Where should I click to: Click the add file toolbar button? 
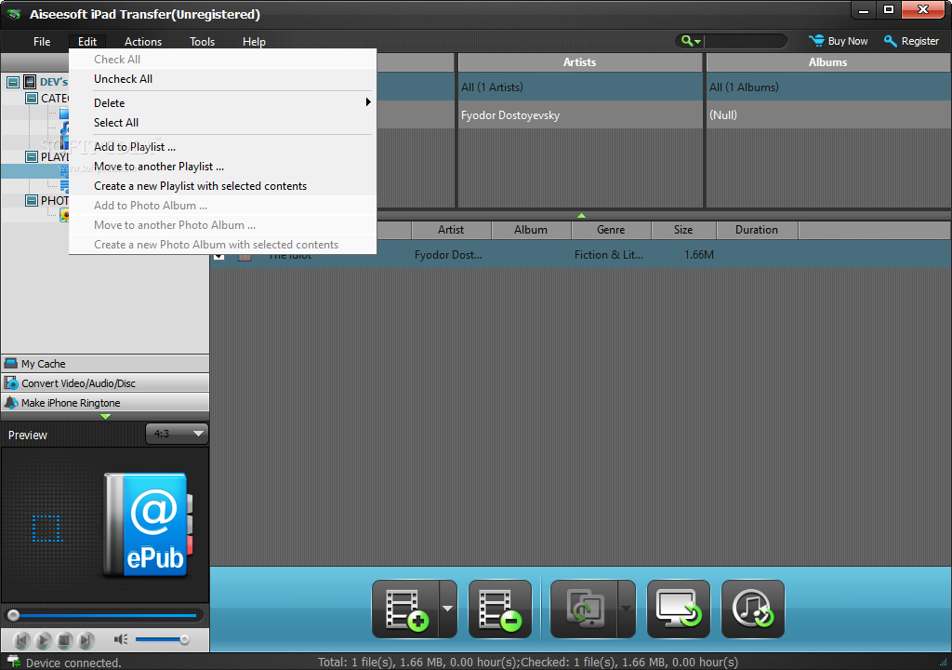pos(405,610)
